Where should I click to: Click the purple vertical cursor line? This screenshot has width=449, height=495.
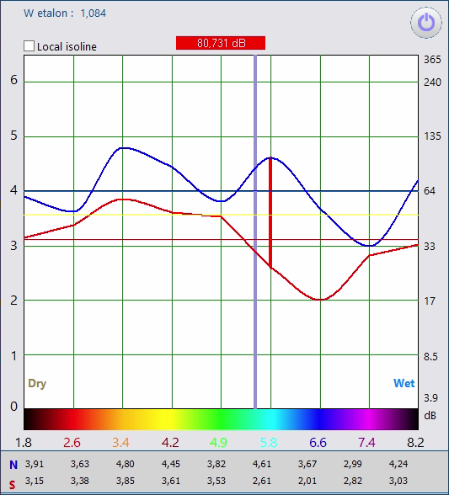click(255, 232)
